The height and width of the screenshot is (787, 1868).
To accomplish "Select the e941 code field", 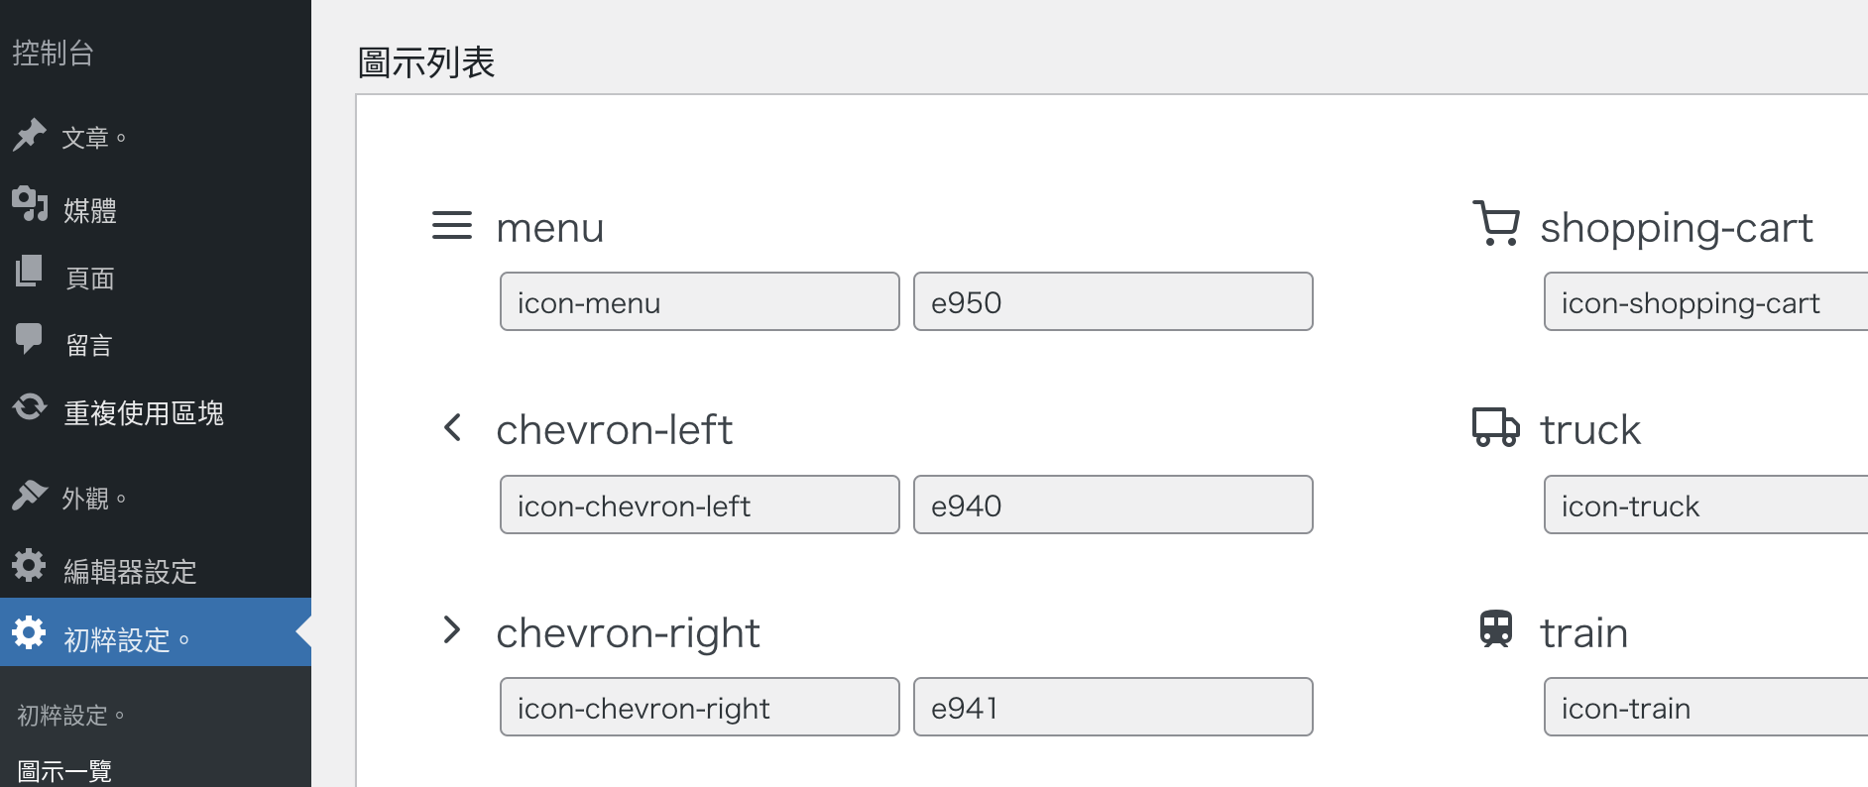I will (x=1113, y=707).
